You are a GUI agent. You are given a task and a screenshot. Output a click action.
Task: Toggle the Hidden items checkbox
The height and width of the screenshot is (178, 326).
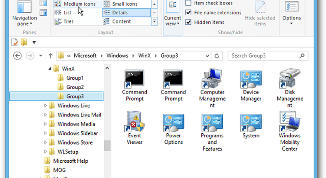click(x=188, y=22)
